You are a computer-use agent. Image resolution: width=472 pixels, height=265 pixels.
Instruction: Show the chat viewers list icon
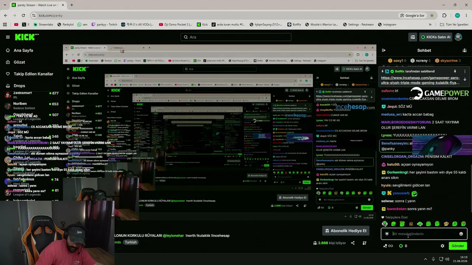point(465,50)
